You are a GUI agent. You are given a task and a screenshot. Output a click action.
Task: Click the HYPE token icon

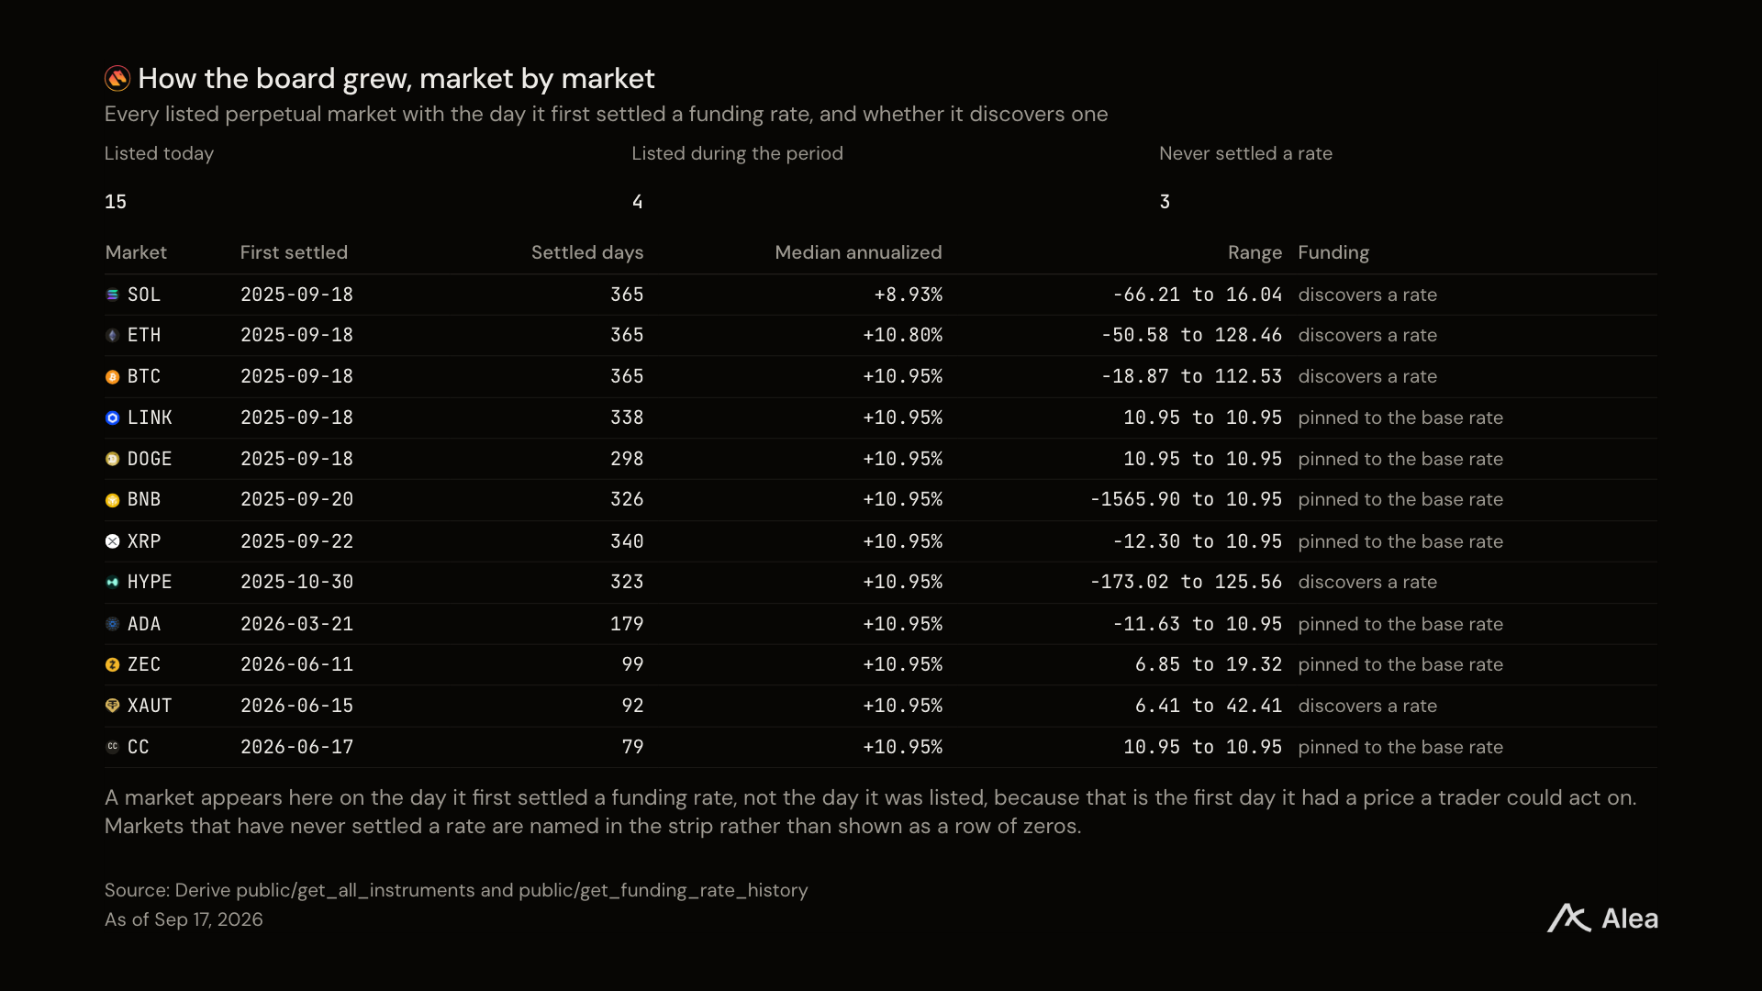[x=112, y=582]
